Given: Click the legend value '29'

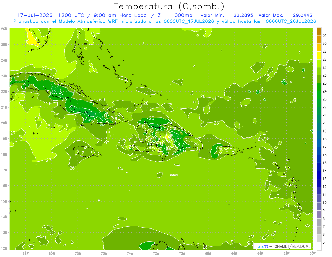Looking at the screenshot, I should [325, 52].
